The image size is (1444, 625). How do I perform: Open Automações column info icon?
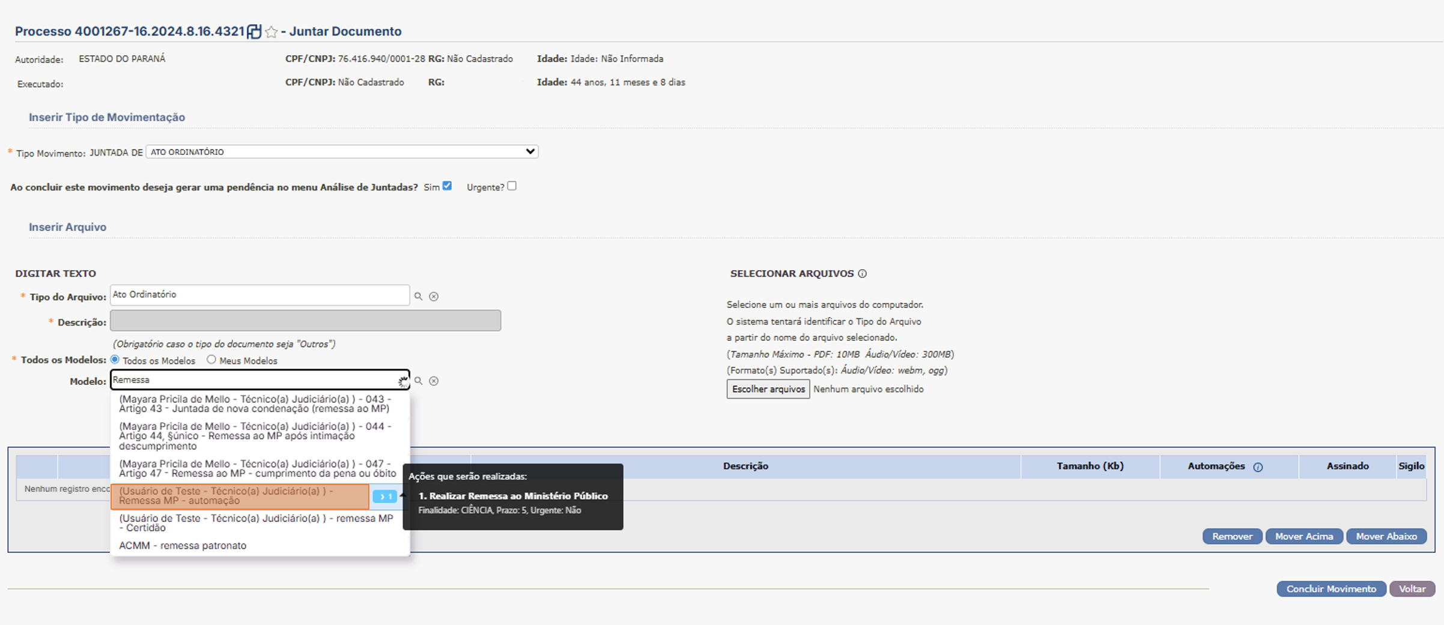(1258, 466)
